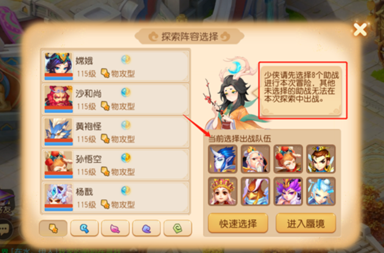The image size is (384, 253).
Task: Select 嫦娥 from the helper list
Action: point(116,66)
